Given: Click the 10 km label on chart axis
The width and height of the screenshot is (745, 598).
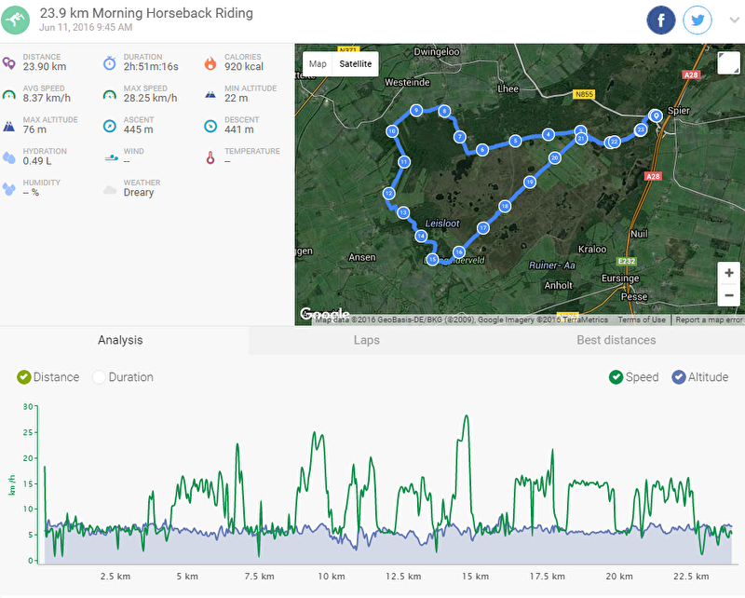Looking at the screenshot, I should point(332,577).
